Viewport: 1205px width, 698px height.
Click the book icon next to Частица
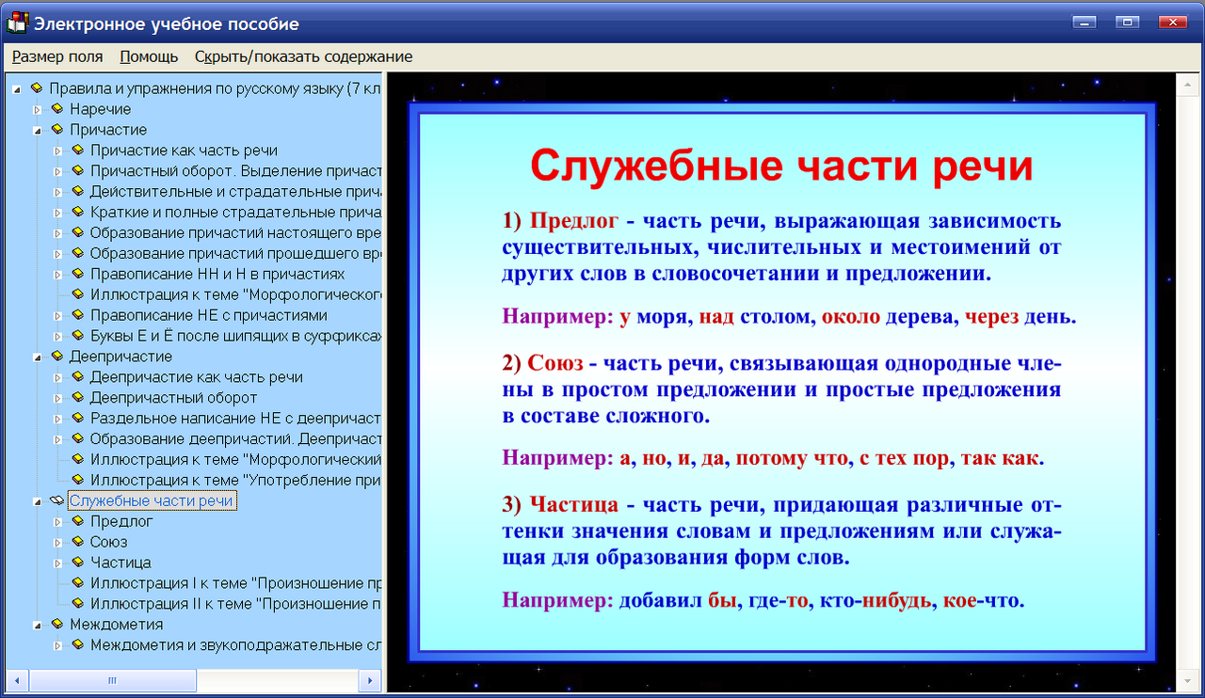click(77, 562)
